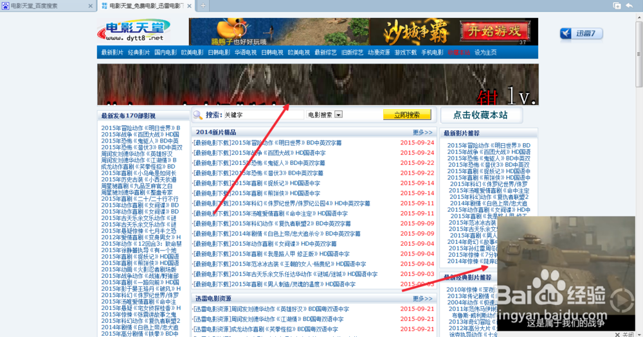The image size is (643, 337).
Task: Open left sidebar 《小乌龟是如何长 link
Action: point(139,173)
